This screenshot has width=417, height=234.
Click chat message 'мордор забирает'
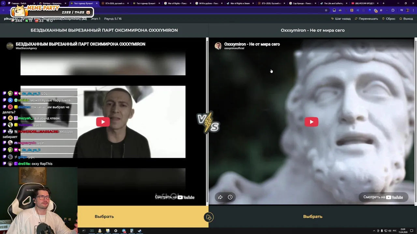(x=38, y=134)
